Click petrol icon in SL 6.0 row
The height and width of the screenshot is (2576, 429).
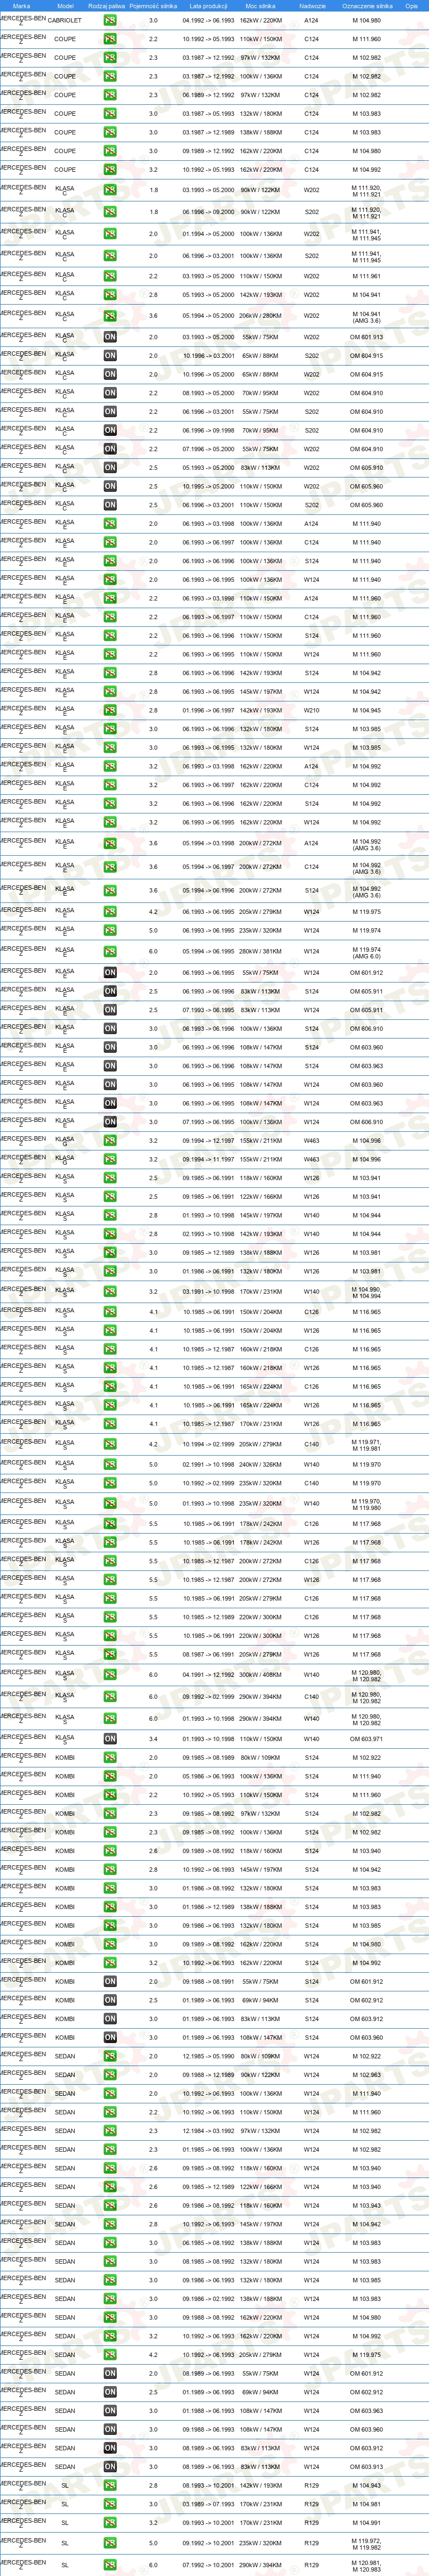(x=110, y=2565)
